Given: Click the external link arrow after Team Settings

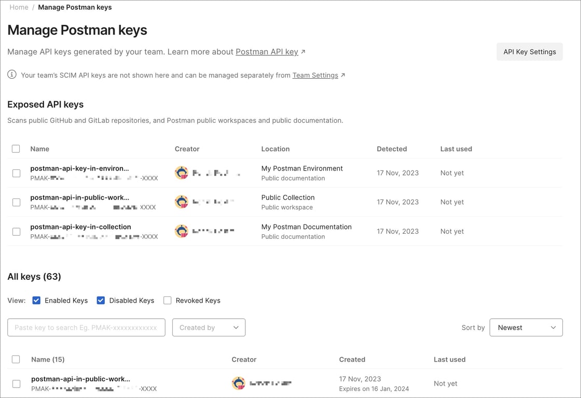Looking at the screenshot, I should [343, 75].
